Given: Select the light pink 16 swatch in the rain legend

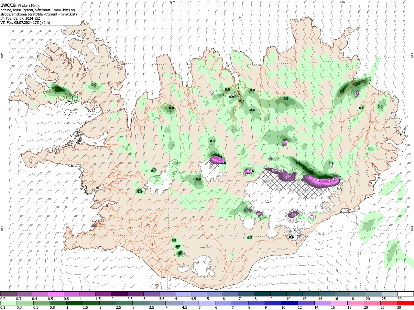Looking at the screenshot, I should 339,303.
